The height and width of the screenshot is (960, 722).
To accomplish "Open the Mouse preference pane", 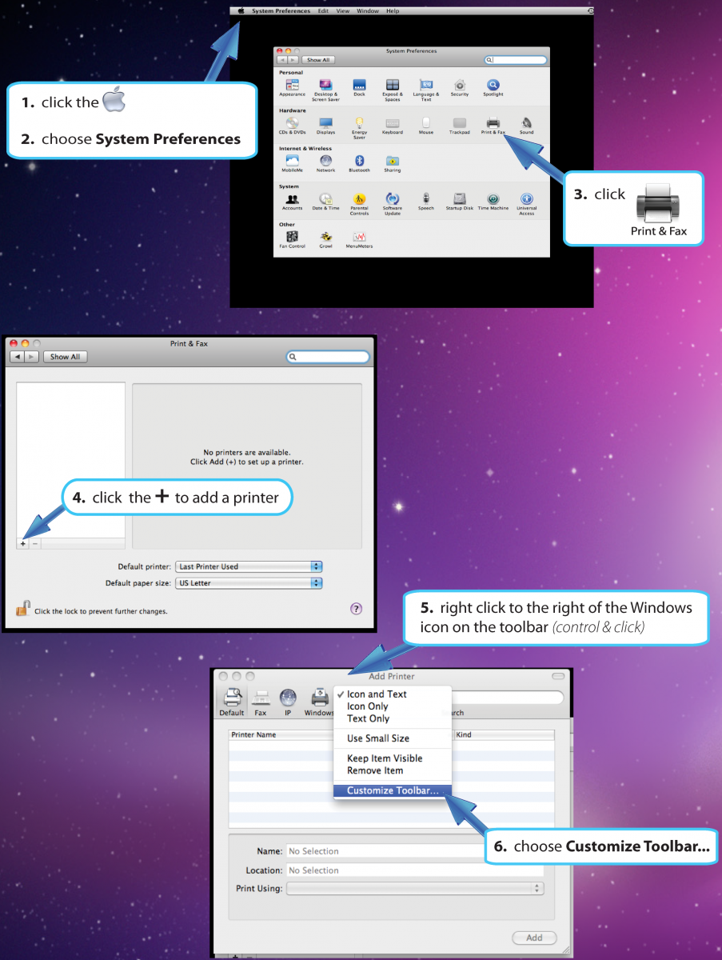I will click(x=426, y=126).
